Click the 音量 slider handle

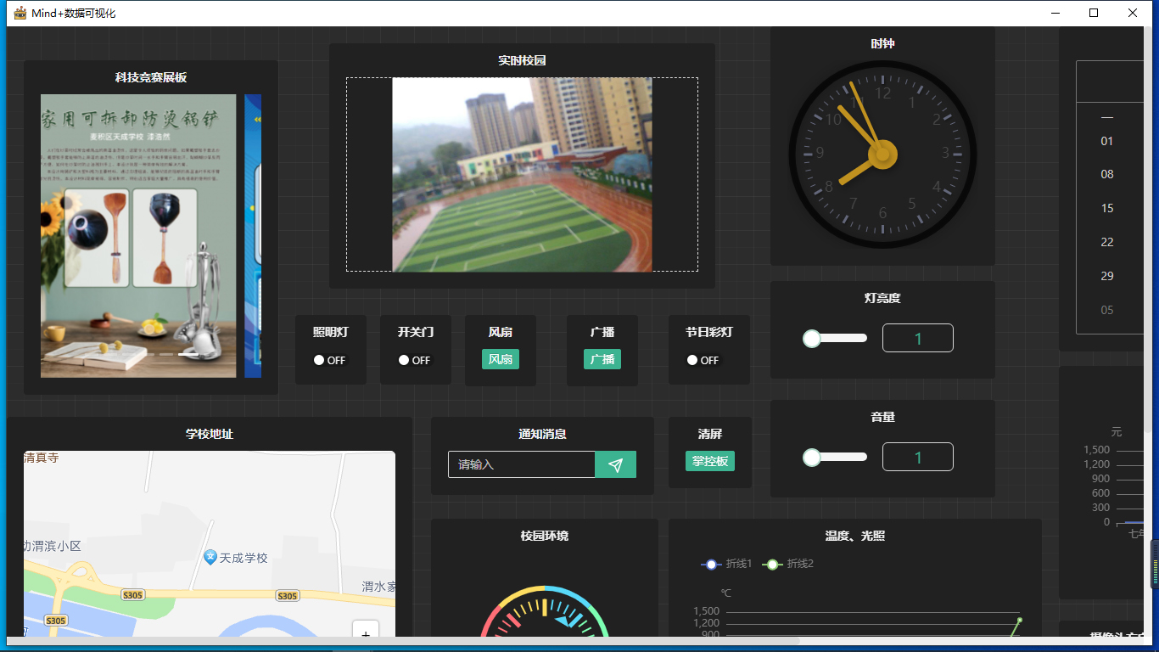(x=812, y=458)
